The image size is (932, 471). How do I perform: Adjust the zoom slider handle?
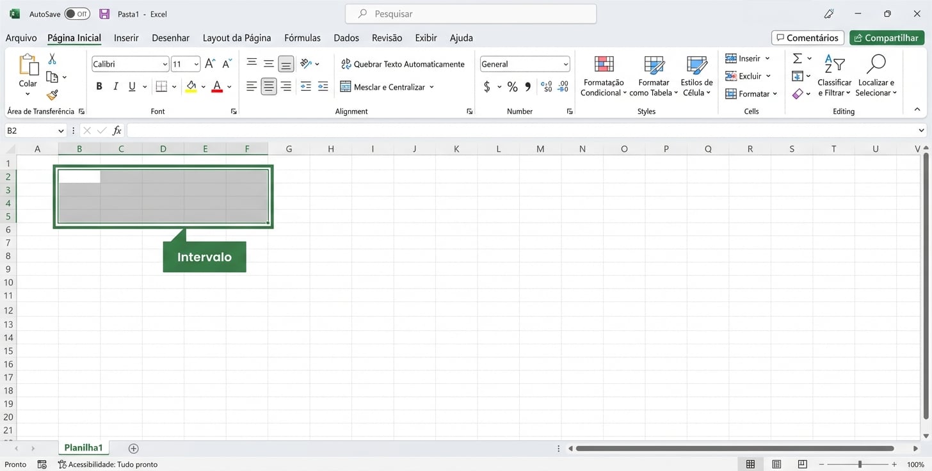click(x=860, y=464)
